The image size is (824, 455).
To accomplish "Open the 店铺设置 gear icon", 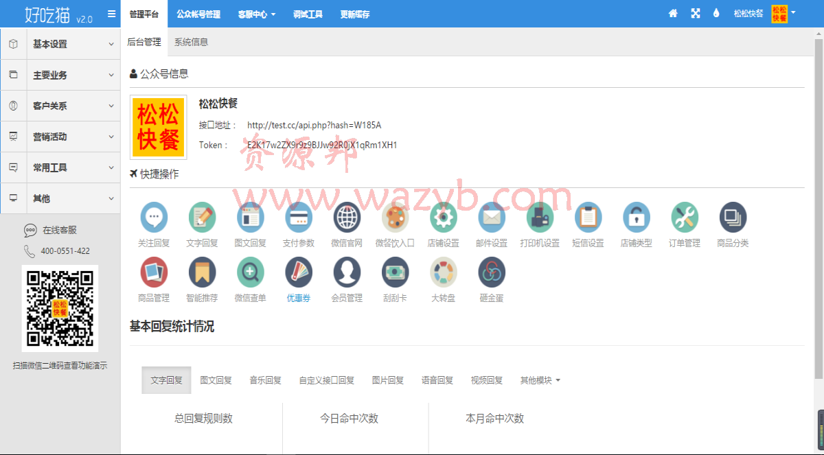I will point(444,217).
